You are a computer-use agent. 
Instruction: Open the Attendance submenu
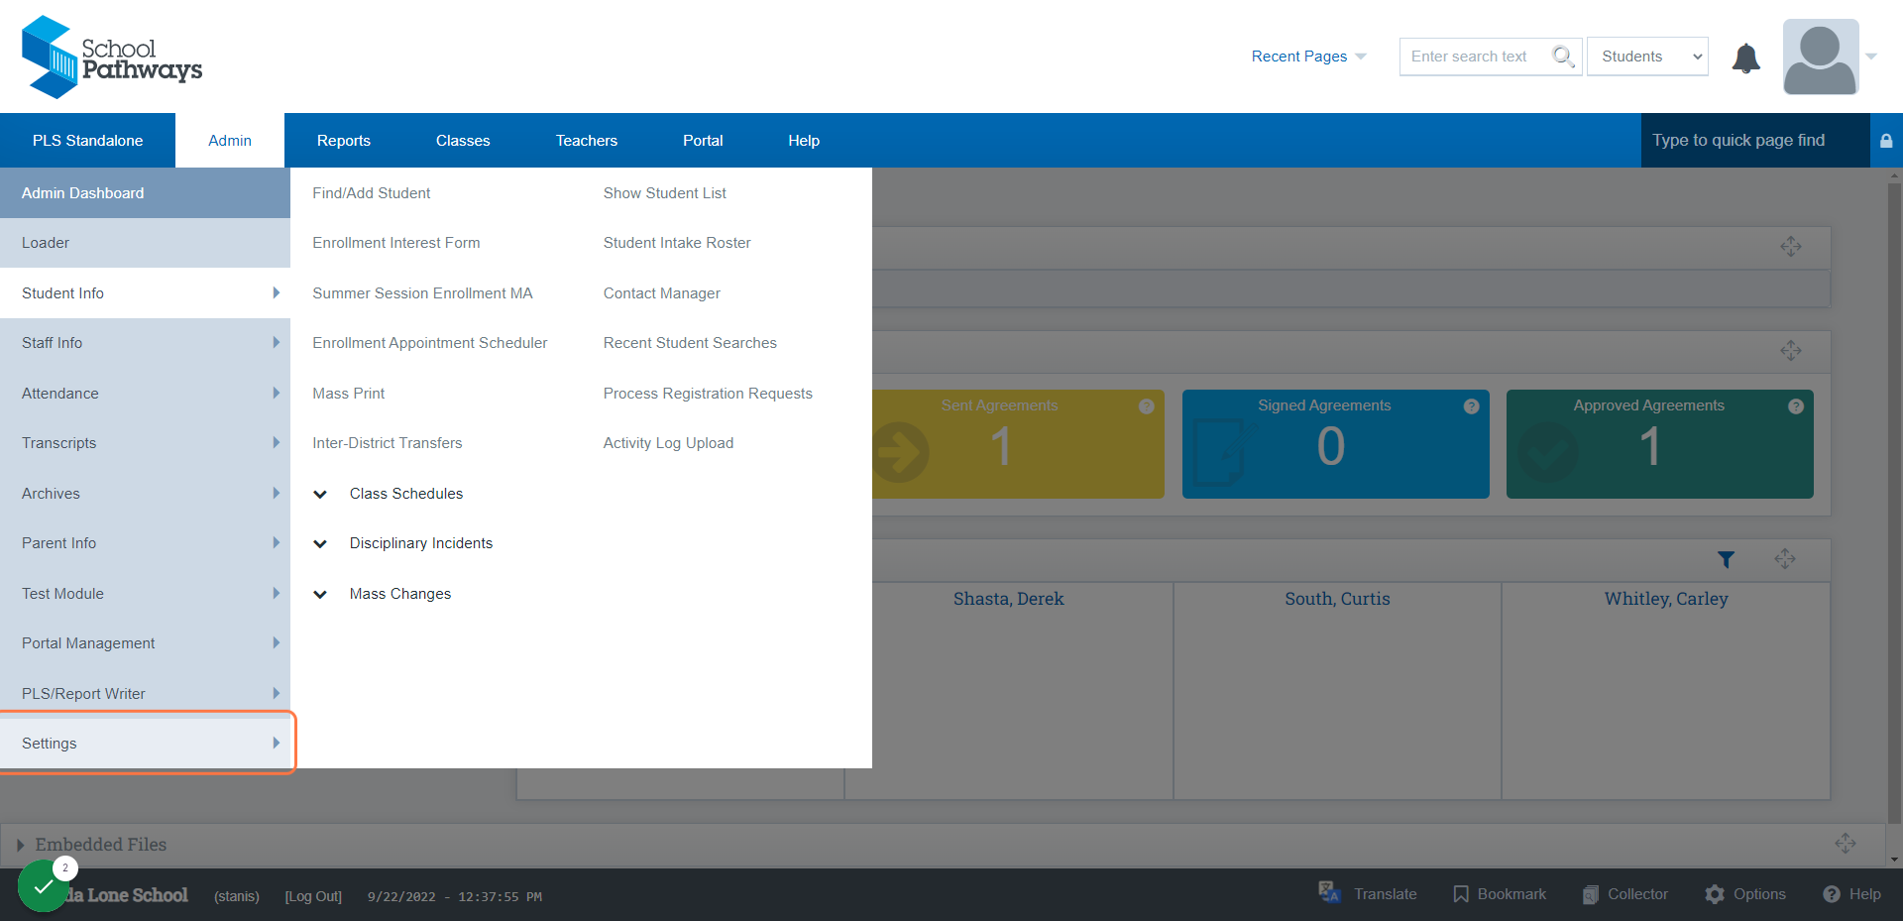tap(145, 394)
